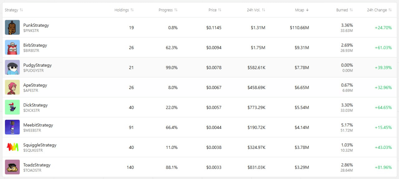Click the SquiggleStrategy rainbow squiggle icon
399x179 pixels.
(12, 147)
